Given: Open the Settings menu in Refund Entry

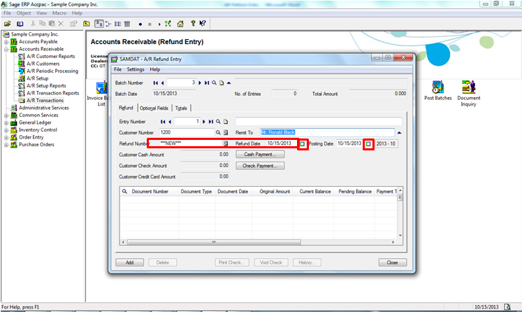Looking at the screenshot, I should click(136, 69).
